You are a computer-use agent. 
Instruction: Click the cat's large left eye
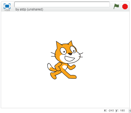point(63,51)
